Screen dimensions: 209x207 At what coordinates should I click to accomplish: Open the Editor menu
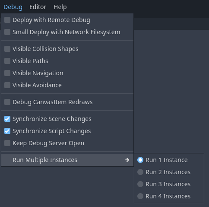[x=38, y=7]
